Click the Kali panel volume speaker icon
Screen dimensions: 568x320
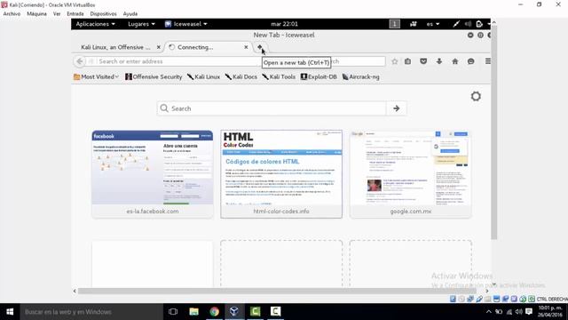468,24
